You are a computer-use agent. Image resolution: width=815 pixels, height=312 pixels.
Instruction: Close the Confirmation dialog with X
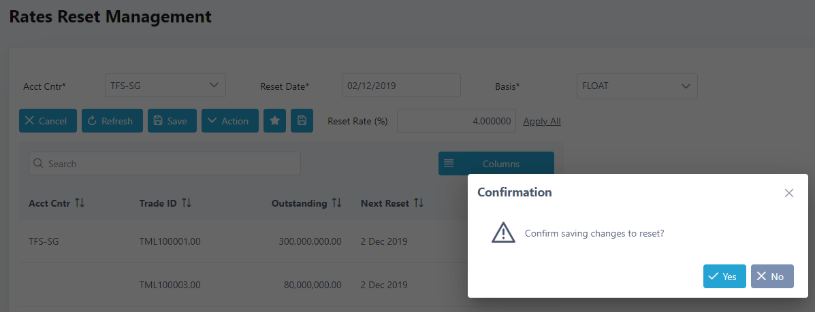[x=789, y=193]
